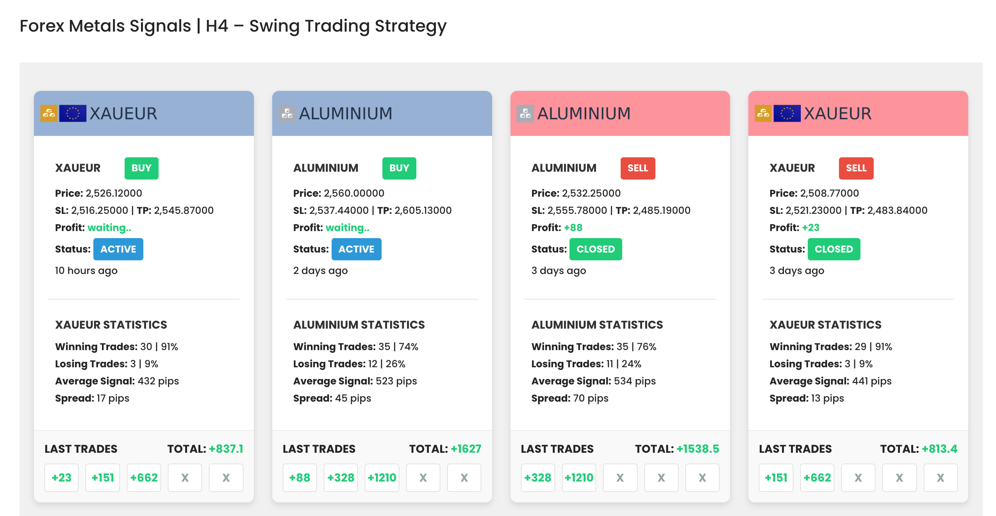Click the BUY badge on the ALUMINIUM signal

399,168
